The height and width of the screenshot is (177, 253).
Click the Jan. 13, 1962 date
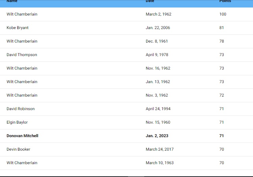tap(158, 82)
